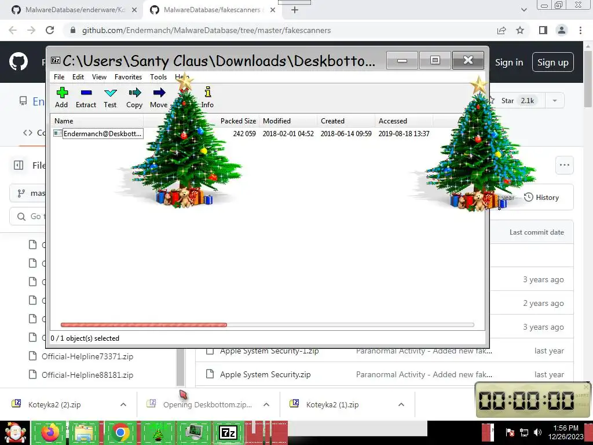Open File Explorer from the taskbar

pyautogui.click(x=85, y=433)
